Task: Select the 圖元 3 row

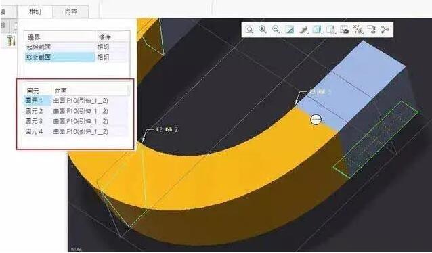Action: click(x=37, y=121)
